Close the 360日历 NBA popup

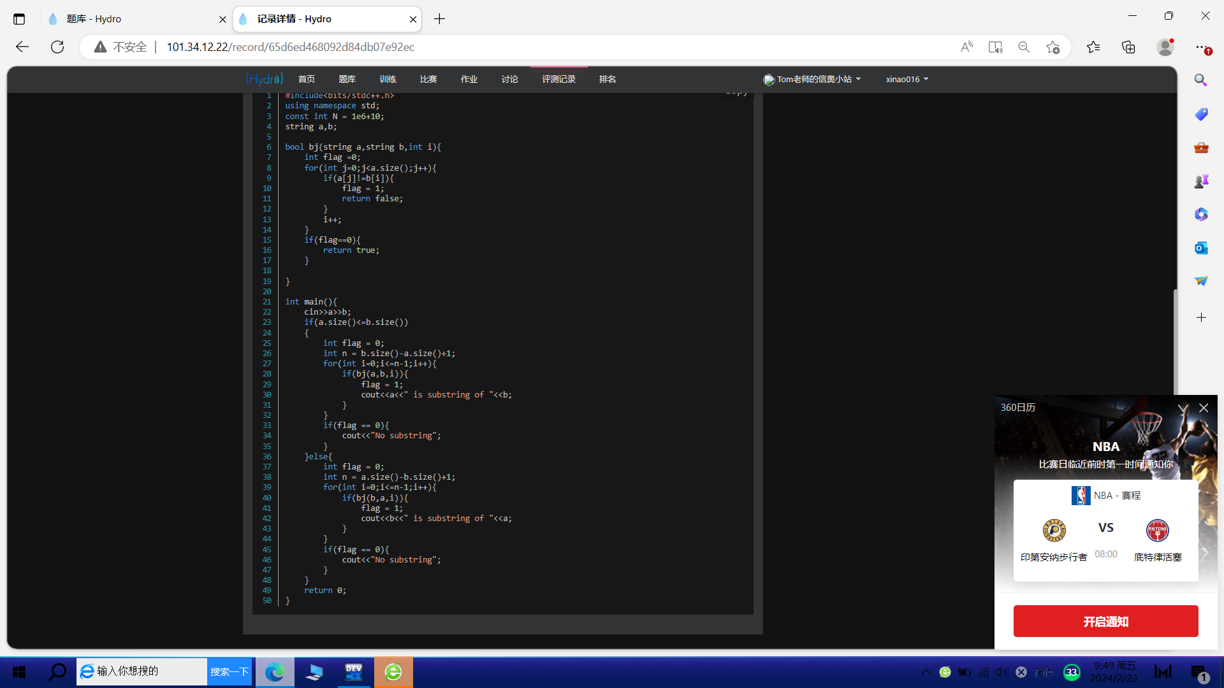1204,408
